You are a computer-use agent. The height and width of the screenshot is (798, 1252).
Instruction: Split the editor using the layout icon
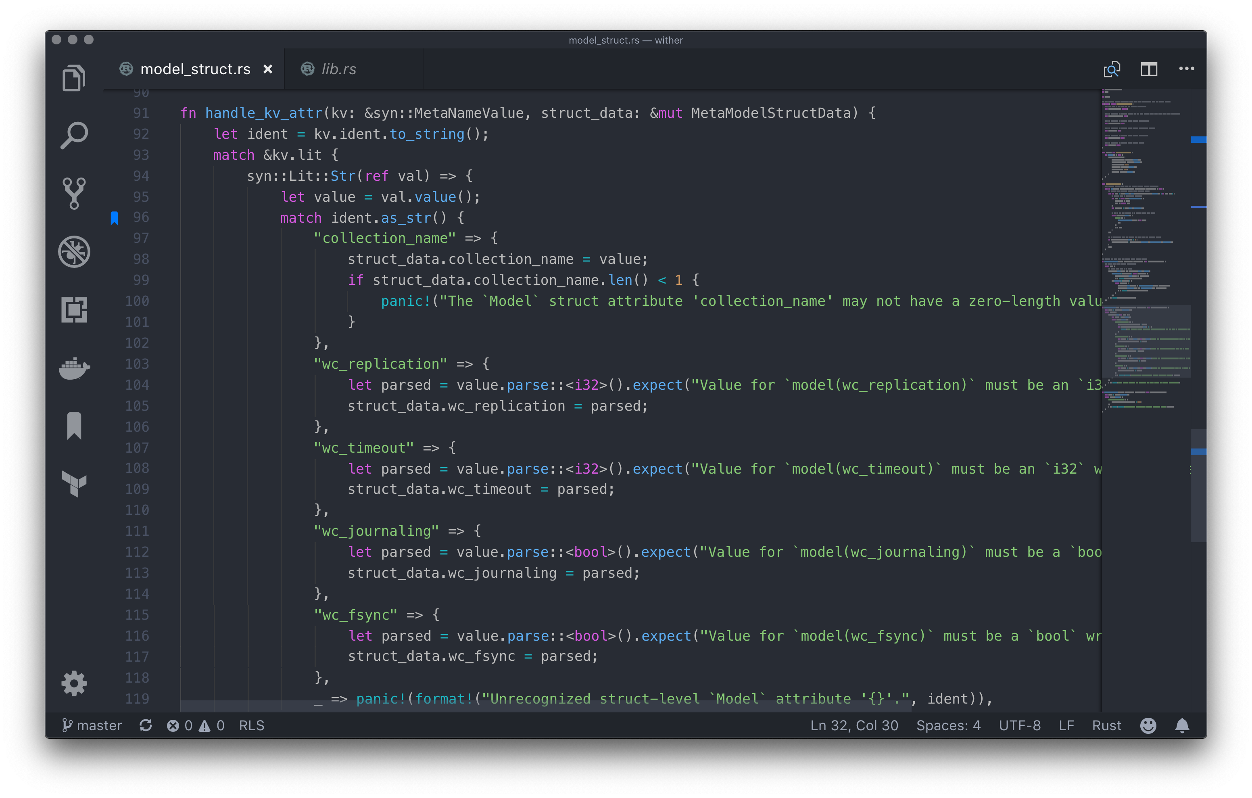tap(1149, 68)
